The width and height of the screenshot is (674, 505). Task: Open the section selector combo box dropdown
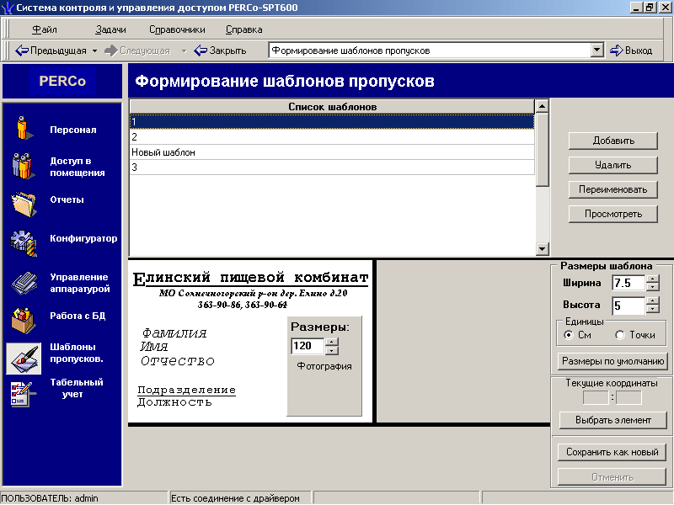pos(596,50)
